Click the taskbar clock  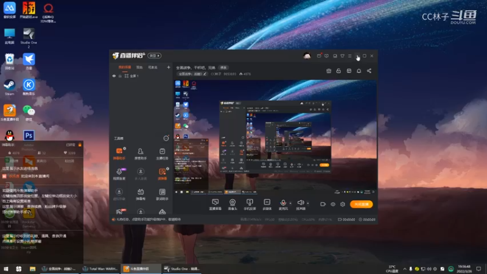[464, 269]
